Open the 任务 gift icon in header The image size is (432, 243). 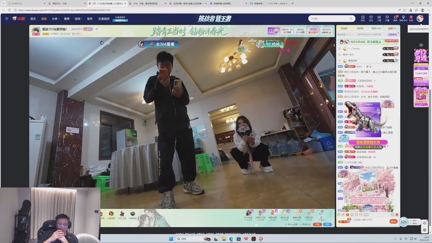(x=411, y=18)
